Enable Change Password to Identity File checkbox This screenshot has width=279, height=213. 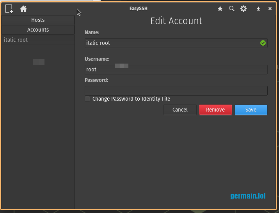[87, 99]
